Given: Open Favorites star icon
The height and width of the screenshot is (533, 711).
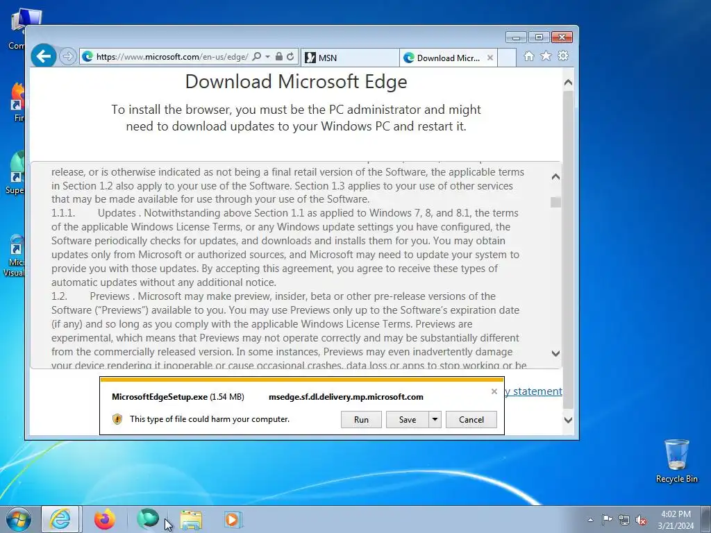Looking at the screenshot, I should click(546, 56).
